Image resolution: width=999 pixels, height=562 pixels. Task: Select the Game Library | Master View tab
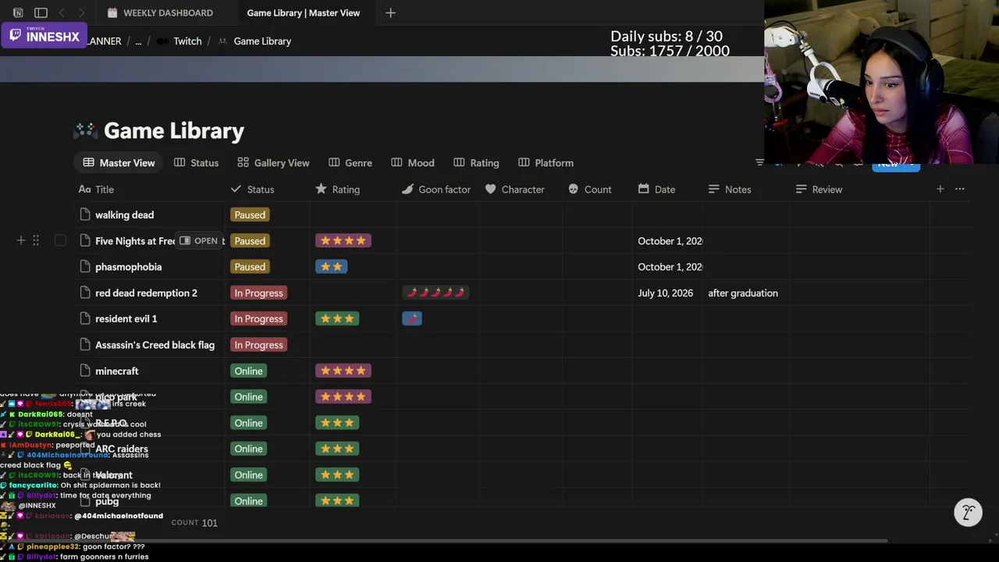[x=304, y=12]
